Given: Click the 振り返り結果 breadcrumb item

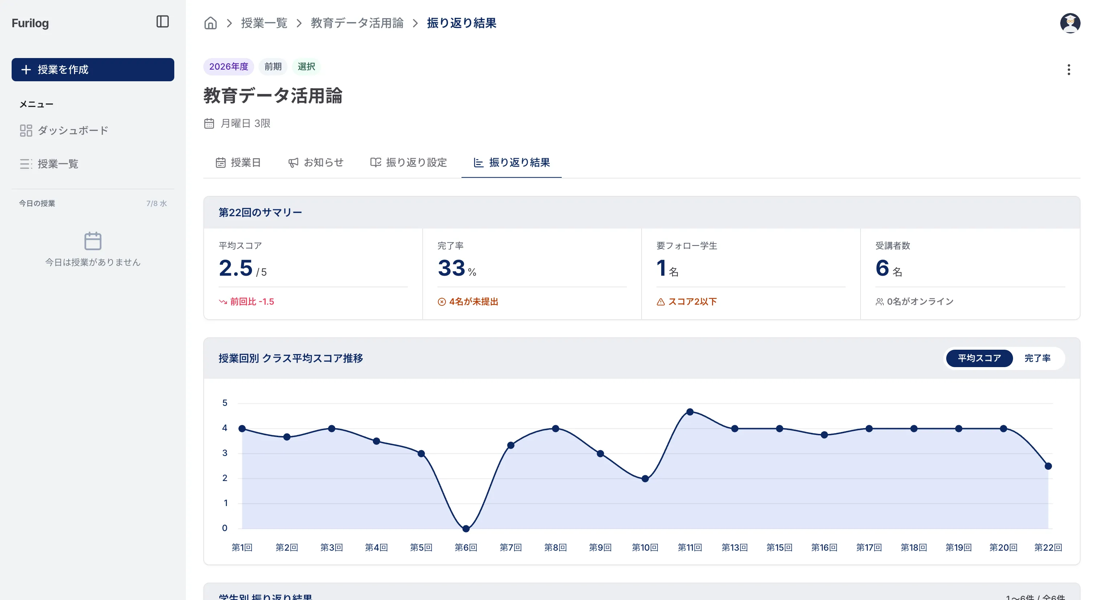Looking at the screenshot, I should click(x=461, y=23).
